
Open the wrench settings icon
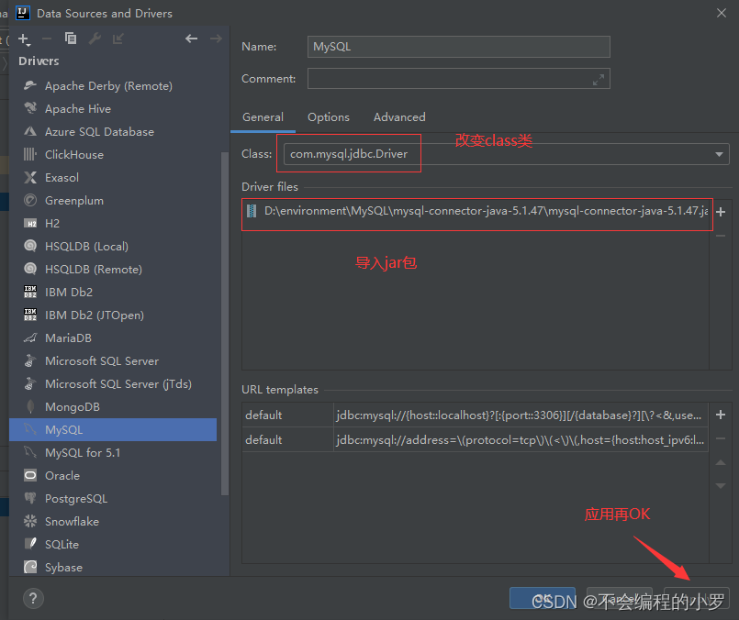point(95,39)
